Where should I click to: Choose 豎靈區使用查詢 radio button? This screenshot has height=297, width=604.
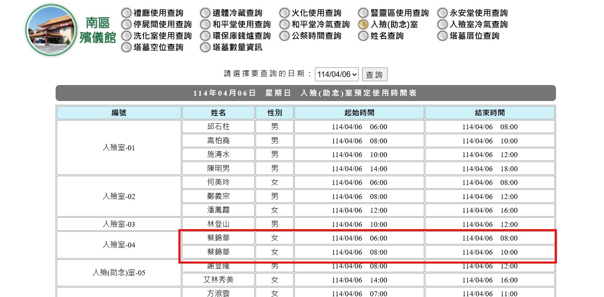pyautogui.click(x=363, y=13)
